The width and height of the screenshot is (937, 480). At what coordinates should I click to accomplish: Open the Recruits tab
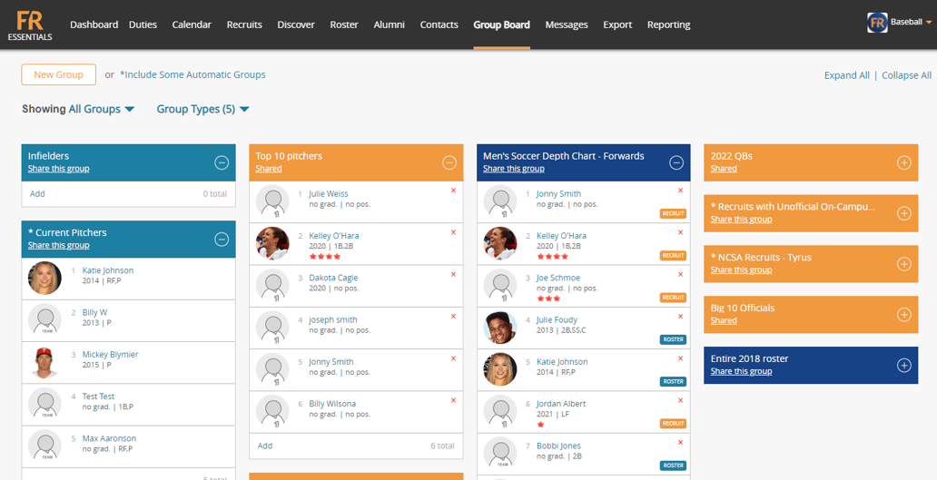pyautogui.click(x=244, y=24)
